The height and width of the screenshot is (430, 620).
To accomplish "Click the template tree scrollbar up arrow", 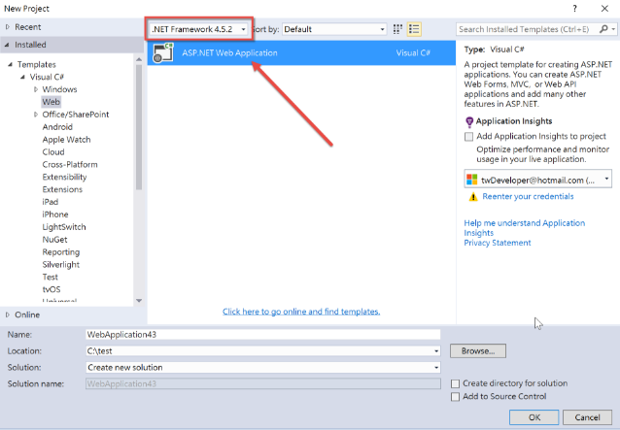I will click(139, 59).
